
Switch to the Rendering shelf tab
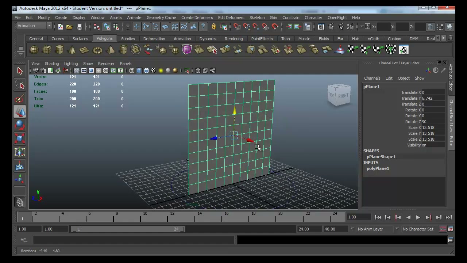233,39
